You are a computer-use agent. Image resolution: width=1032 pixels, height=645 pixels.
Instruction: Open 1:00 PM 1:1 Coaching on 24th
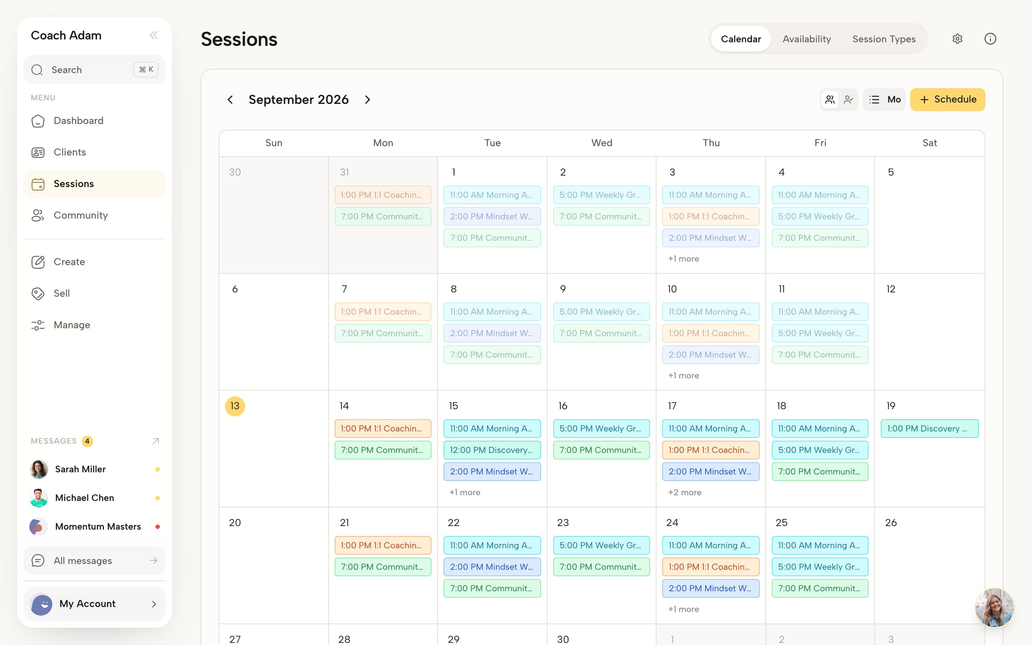711,567
